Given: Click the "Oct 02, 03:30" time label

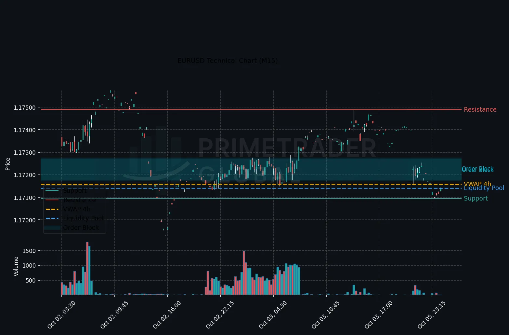Looking at the screenshot, I should tap(61, 315).
